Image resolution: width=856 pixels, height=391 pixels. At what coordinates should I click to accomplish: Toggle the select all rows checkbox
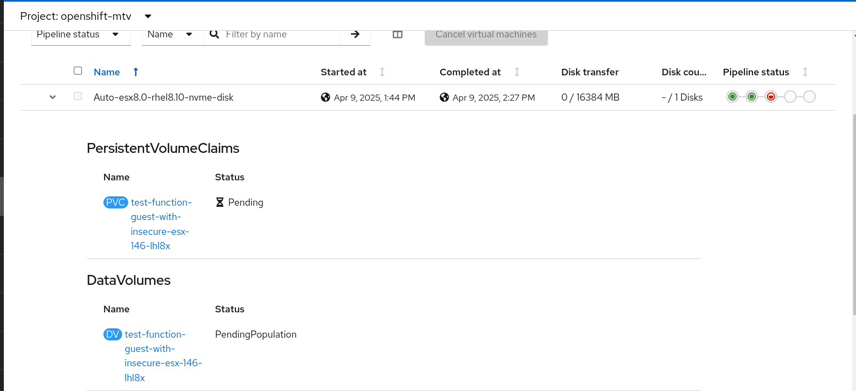78,71
